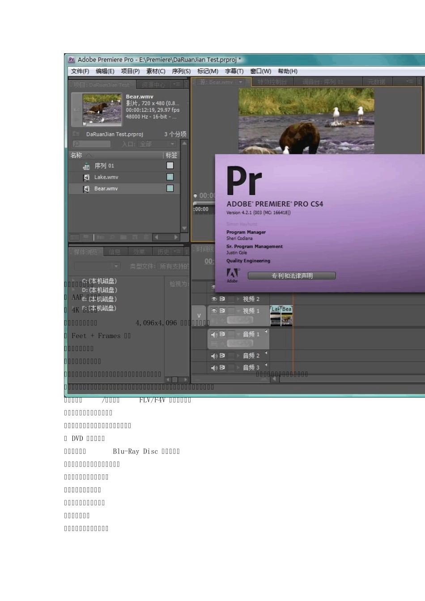Mute the 音频 2 track speaker toggle
425x601 pixels.
(214, 356)
